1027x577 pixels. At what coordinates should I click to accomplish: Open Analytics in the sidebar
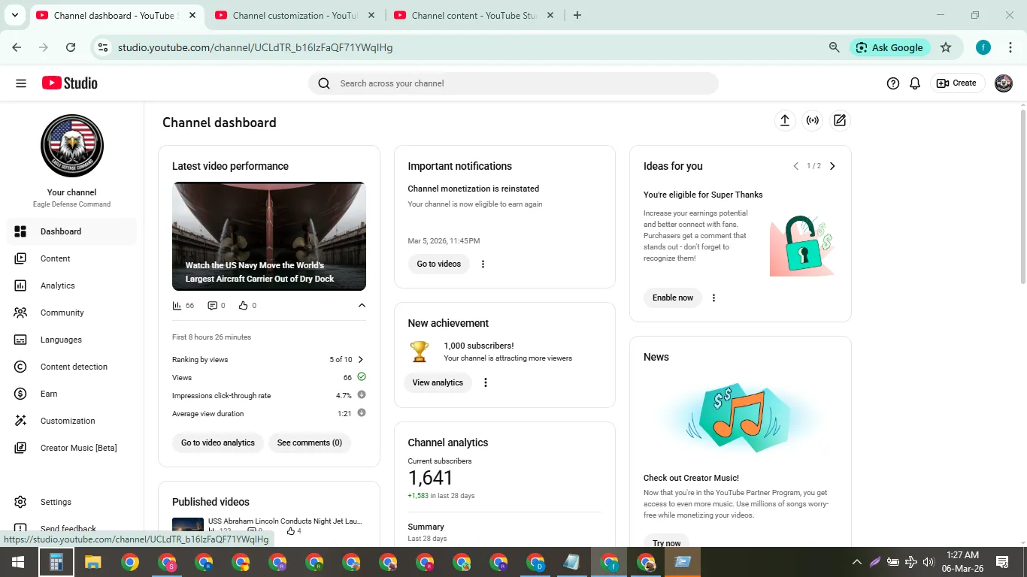pyautogui.click(x=72, y=285)
